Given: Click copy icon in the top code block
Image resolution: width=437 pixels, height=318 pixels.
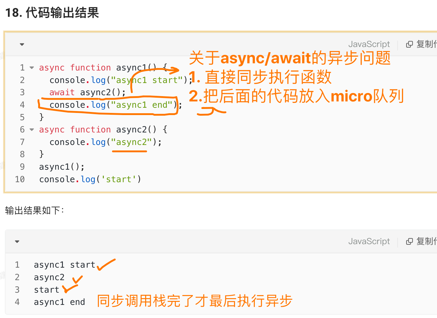Looking at the screenshot, I should (x=409, y=45).
